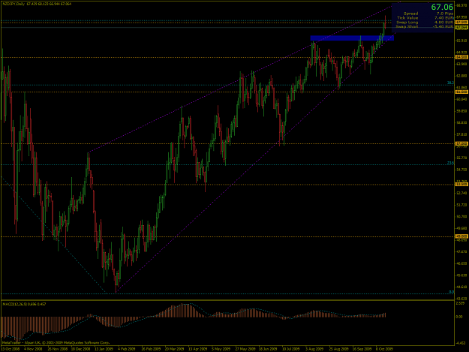Viewport: 469px width, 352px height.
Task: Click the 7.0 Pips spread value
Action: click(445, 14)
